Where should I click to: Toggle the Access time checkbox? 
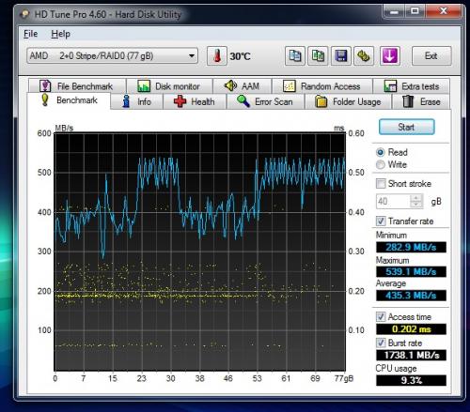[x=381, y=317]
